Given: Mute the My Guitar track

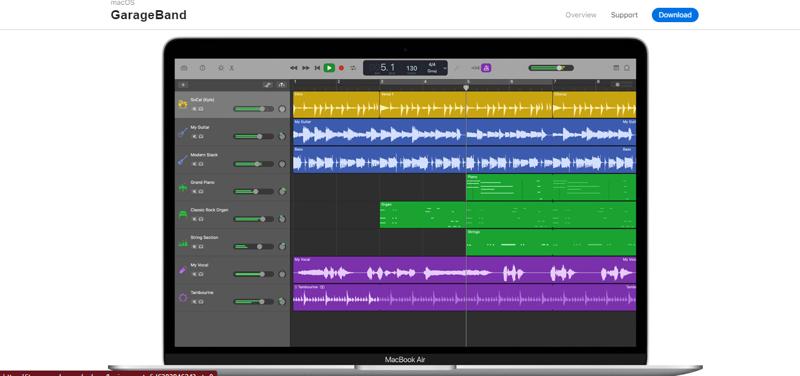Looking at the screenshot, I should pos(194,137).
